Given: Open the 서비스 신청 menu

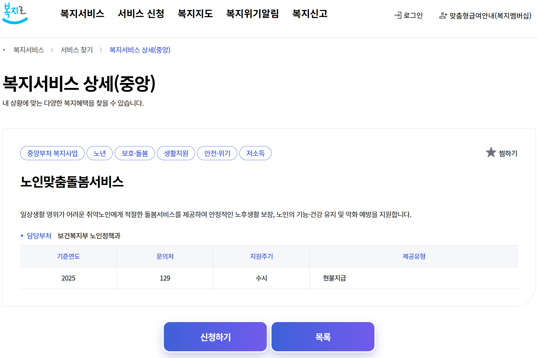Looking at the screenshot, I should (141, 14).
